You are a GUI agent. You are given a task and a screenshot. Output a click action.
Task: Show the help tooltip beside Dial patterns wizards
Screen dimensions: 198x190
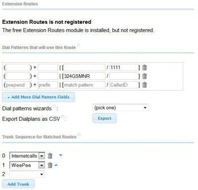(x=54, y=106)
